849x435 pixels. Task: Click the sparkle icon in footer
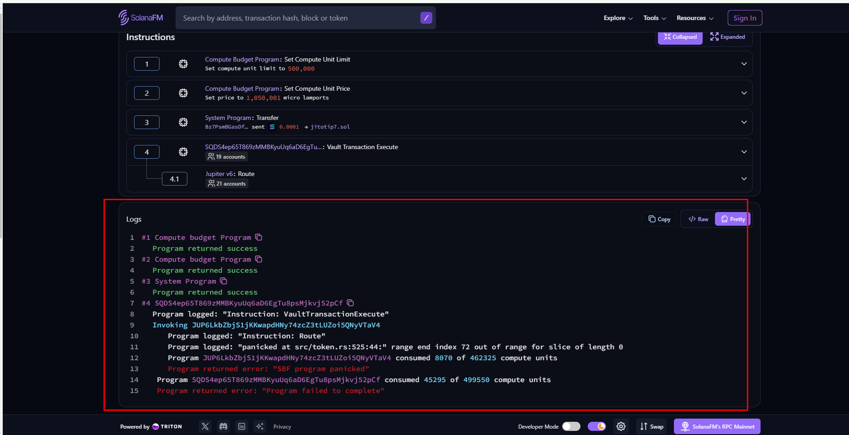260,426
